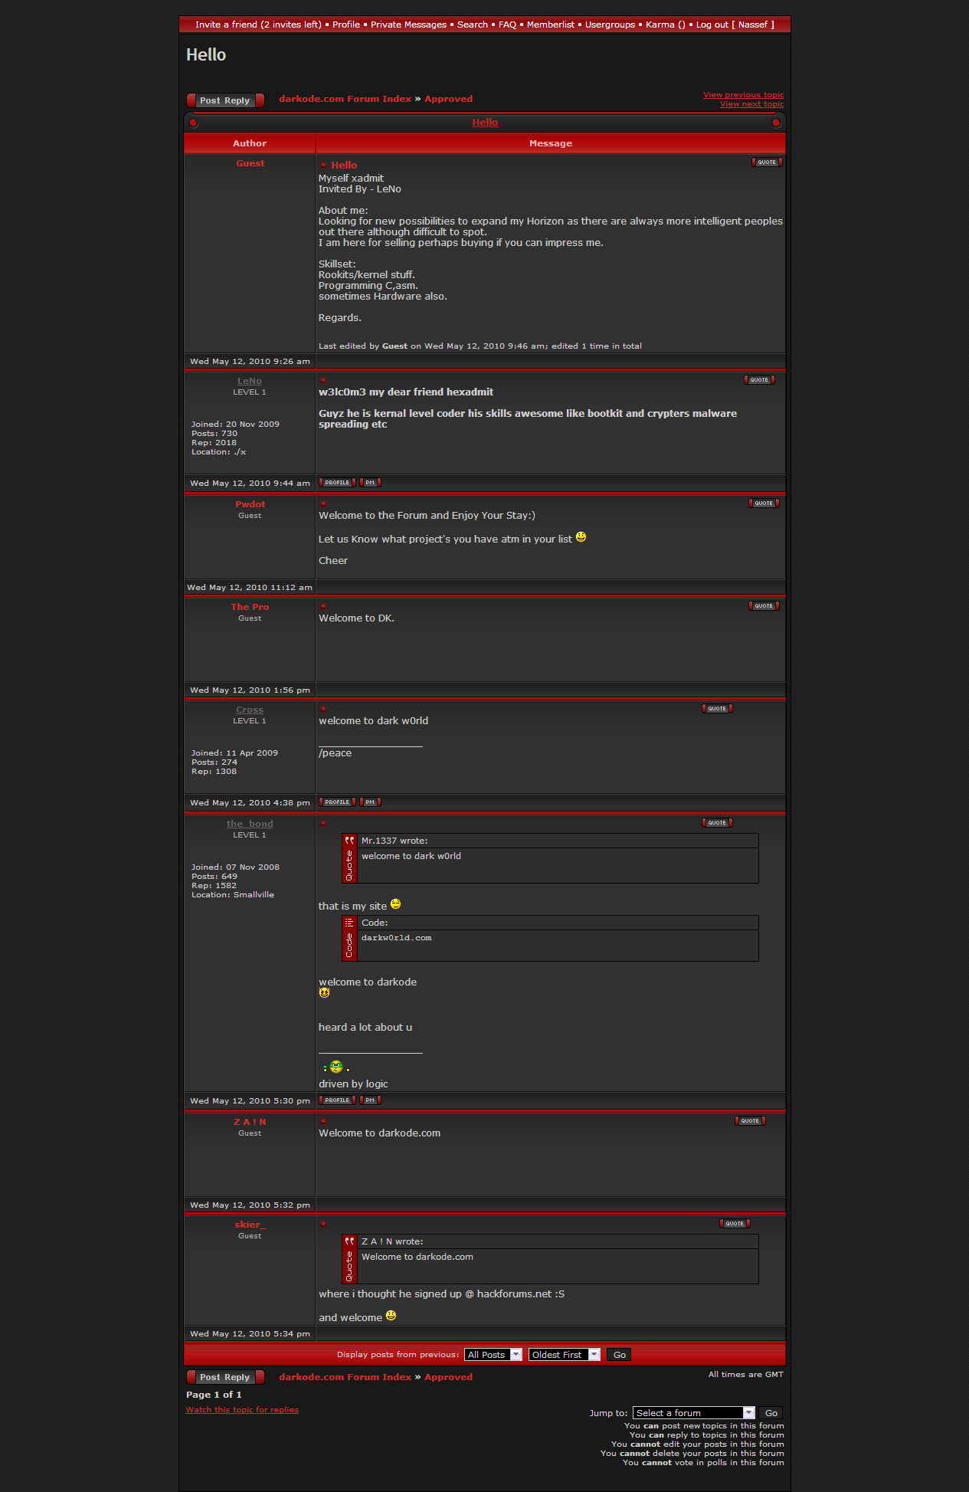The height and width of the screenshot is (1492, 969).
Task: Open LeNo's Profile icon button
Action: 337,483
